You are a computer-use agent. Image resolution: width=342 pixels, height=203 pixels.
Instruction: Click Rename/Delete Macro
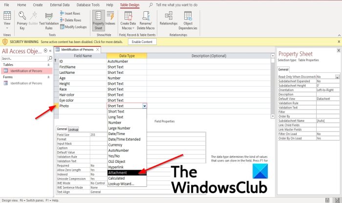(x=146, y=21)
